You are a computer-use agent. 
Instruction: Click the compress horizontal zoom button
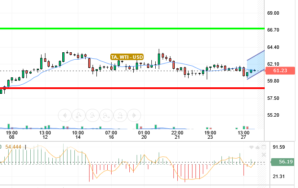120,115
